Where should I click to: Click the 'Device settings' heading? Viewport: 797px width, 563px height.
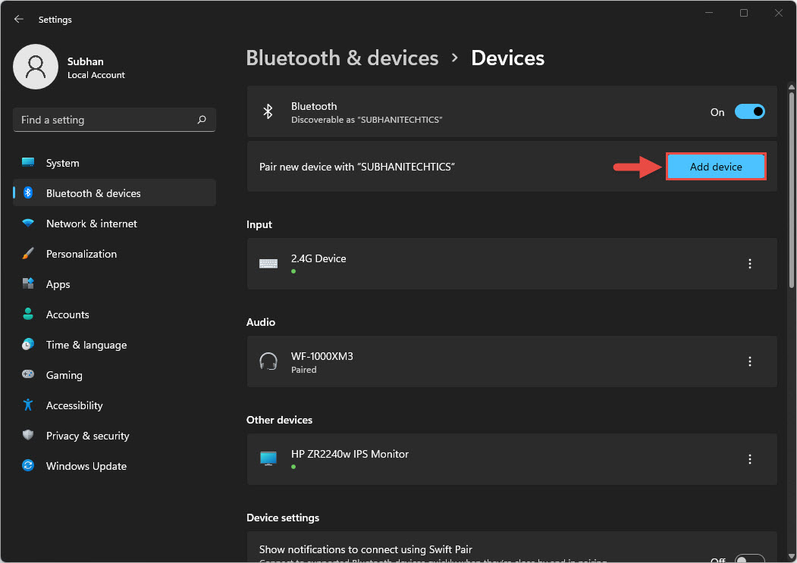283,518
